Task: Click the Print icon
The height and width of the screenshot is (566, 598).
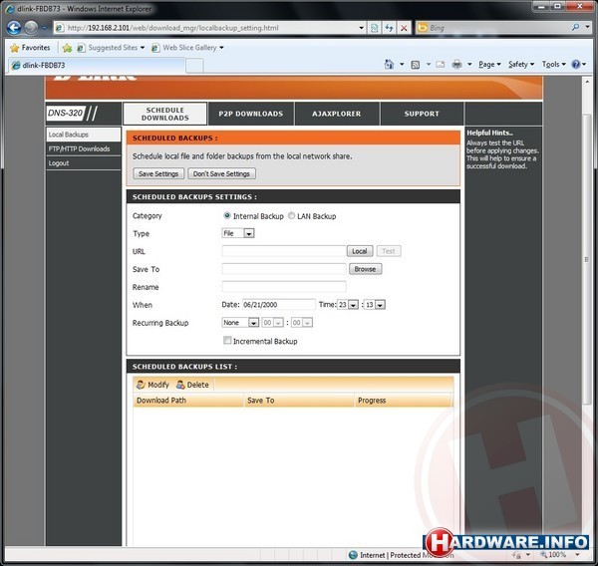Action: pos(456,64)
